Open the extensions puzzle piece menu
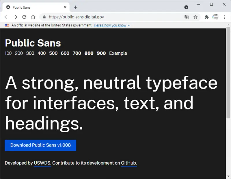Screen dimensions: 231x179 (x=206, y=17)
